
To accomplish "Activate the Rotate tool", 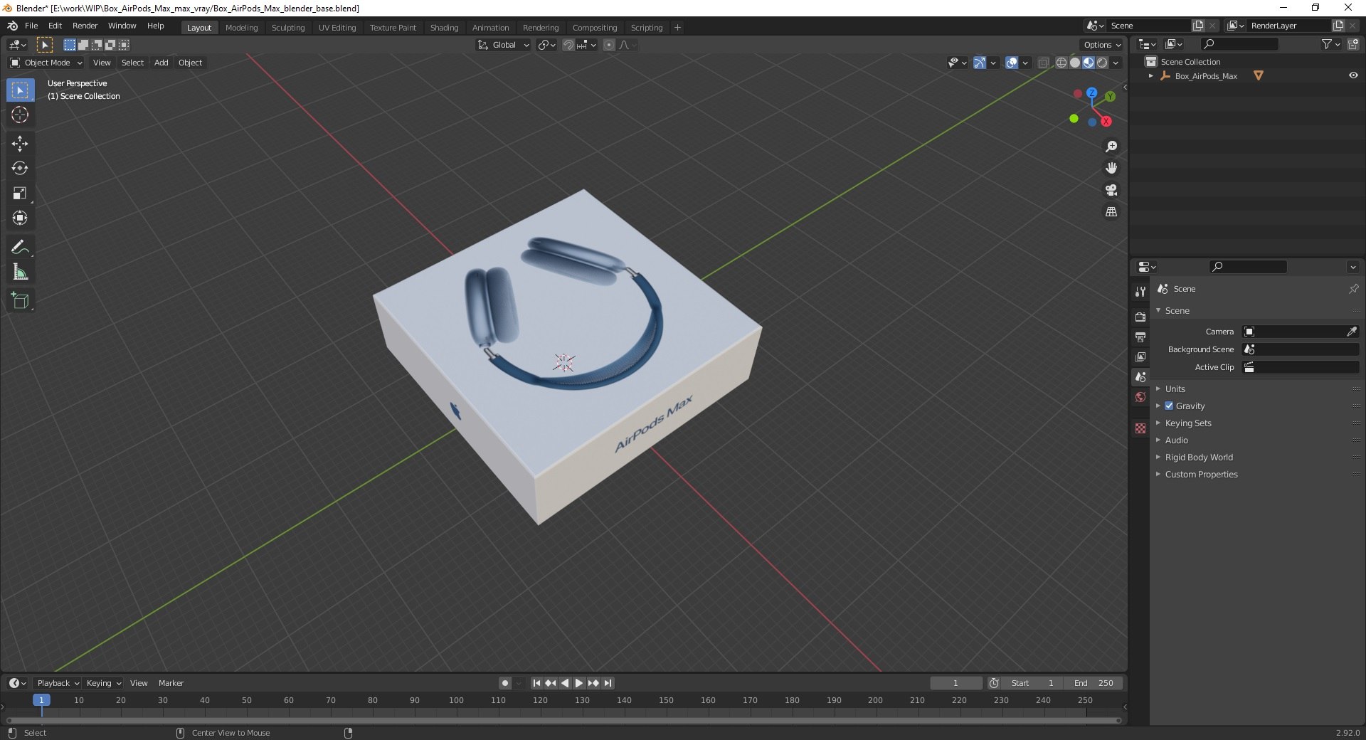I will (x=20, y=169).
